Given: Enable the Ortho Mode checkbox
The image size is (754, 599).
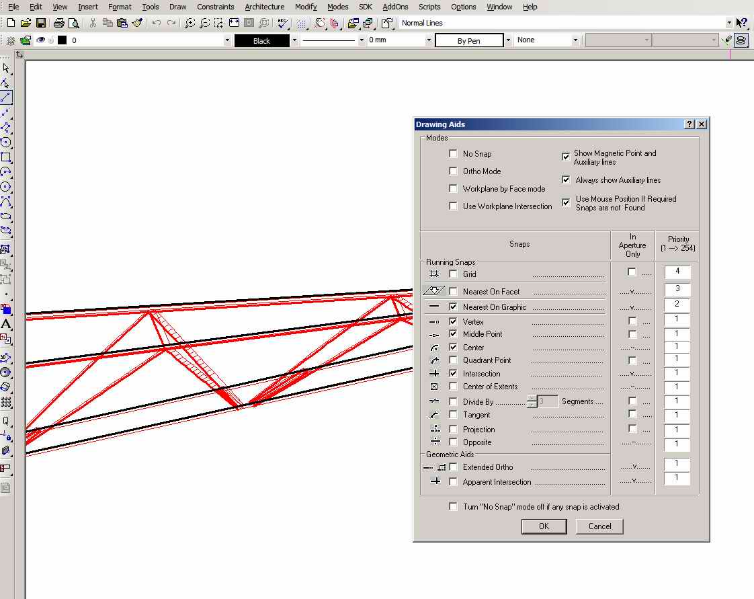Looking at the screenshot, I should [454, 171].
